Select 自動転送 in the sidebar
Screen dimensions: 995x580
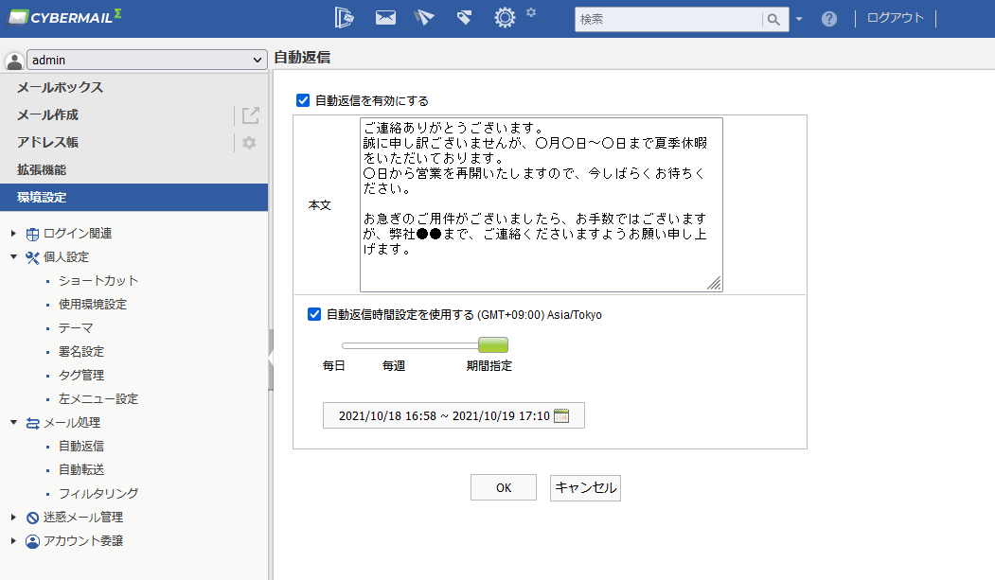coord(81,469)
